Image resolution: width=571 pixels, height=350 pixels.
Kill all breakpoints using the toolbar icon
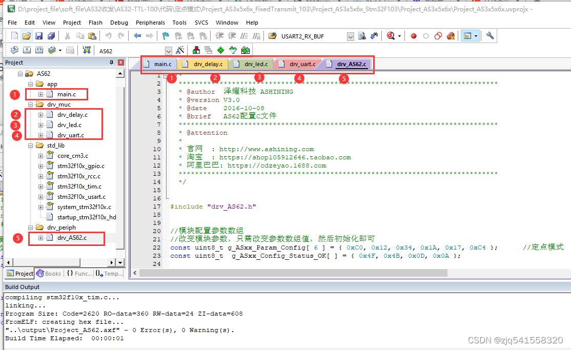(x=451, y=35)
